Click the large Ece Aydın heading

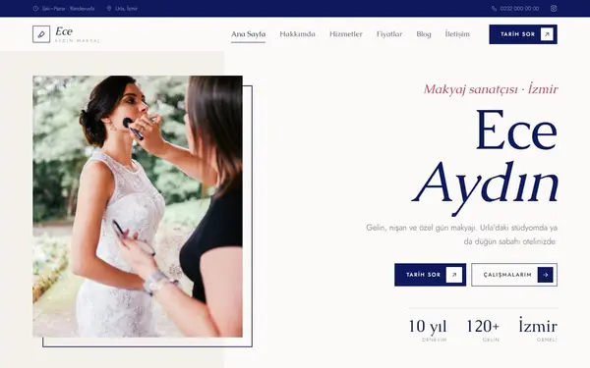coord(486,162)
